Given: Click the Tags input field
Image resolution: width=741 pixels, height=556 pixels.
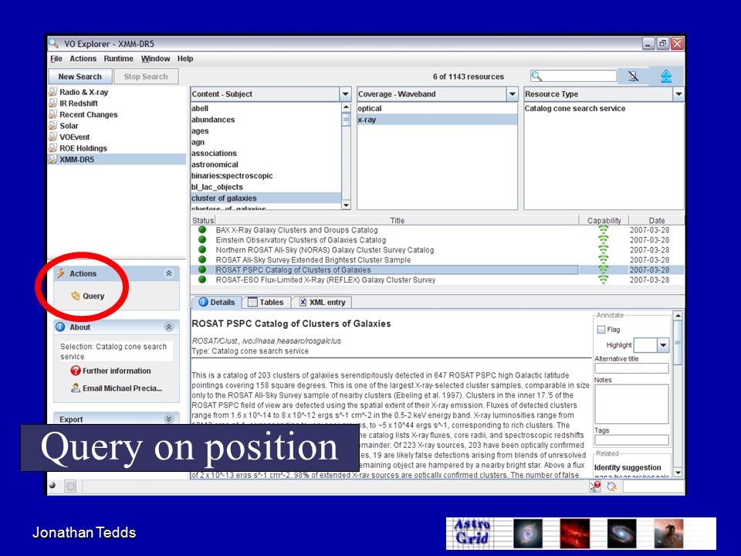Looking at the screenshot, I should (631, 440).
